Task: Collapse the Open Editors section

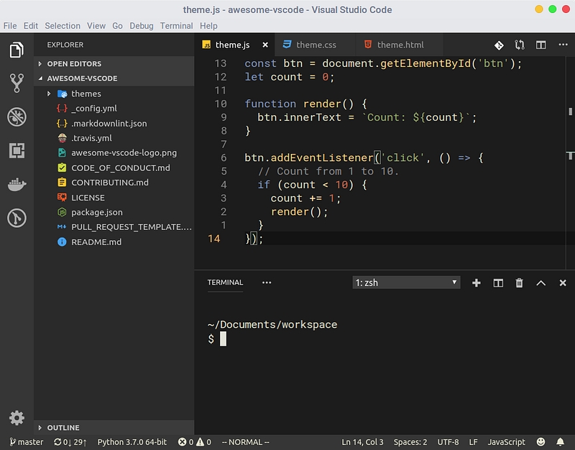Action: (x=73, y=63)
